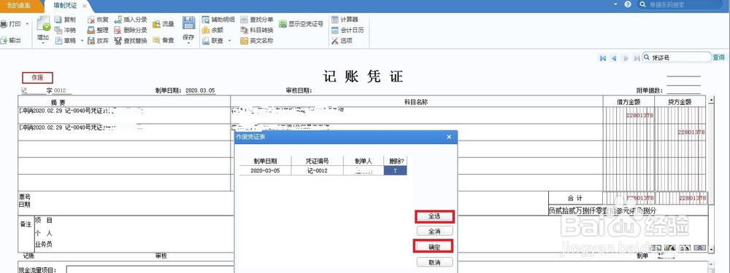The image size is (730, 273).
Task: Click the 凭证编号 column header in dialog
Action: 317,161
